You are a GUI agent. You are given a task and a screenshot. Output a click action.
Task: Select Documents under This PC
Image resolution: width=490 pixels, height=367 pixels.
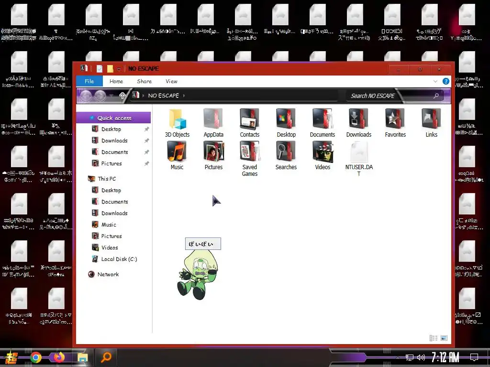[x=115, y=202]
